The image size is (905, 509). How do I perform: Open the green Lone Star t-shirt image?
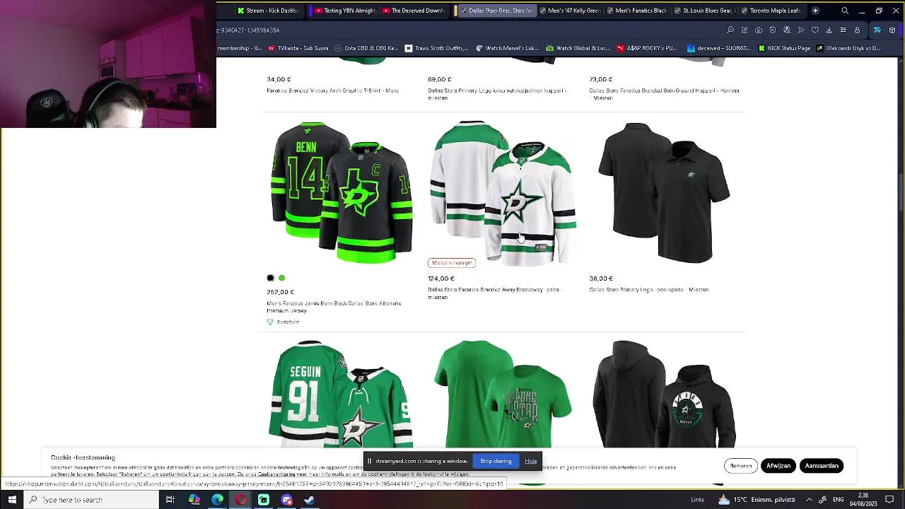503,393
